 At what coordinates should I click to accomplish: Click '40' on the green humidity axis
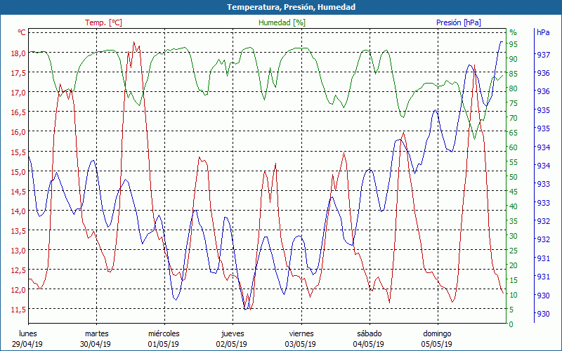click(514, 206)
